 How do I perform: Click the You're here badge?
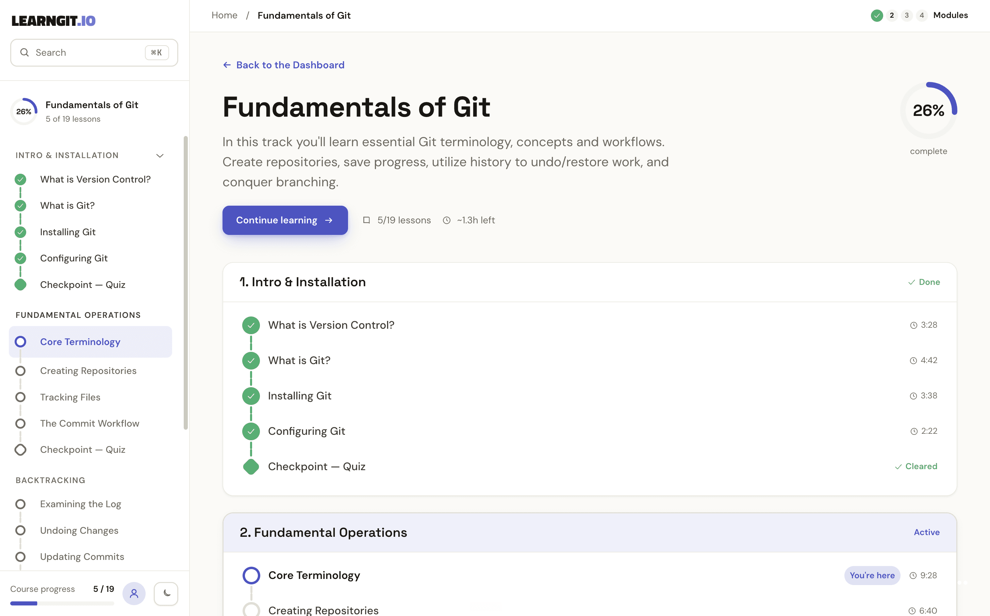pos(872,576)
